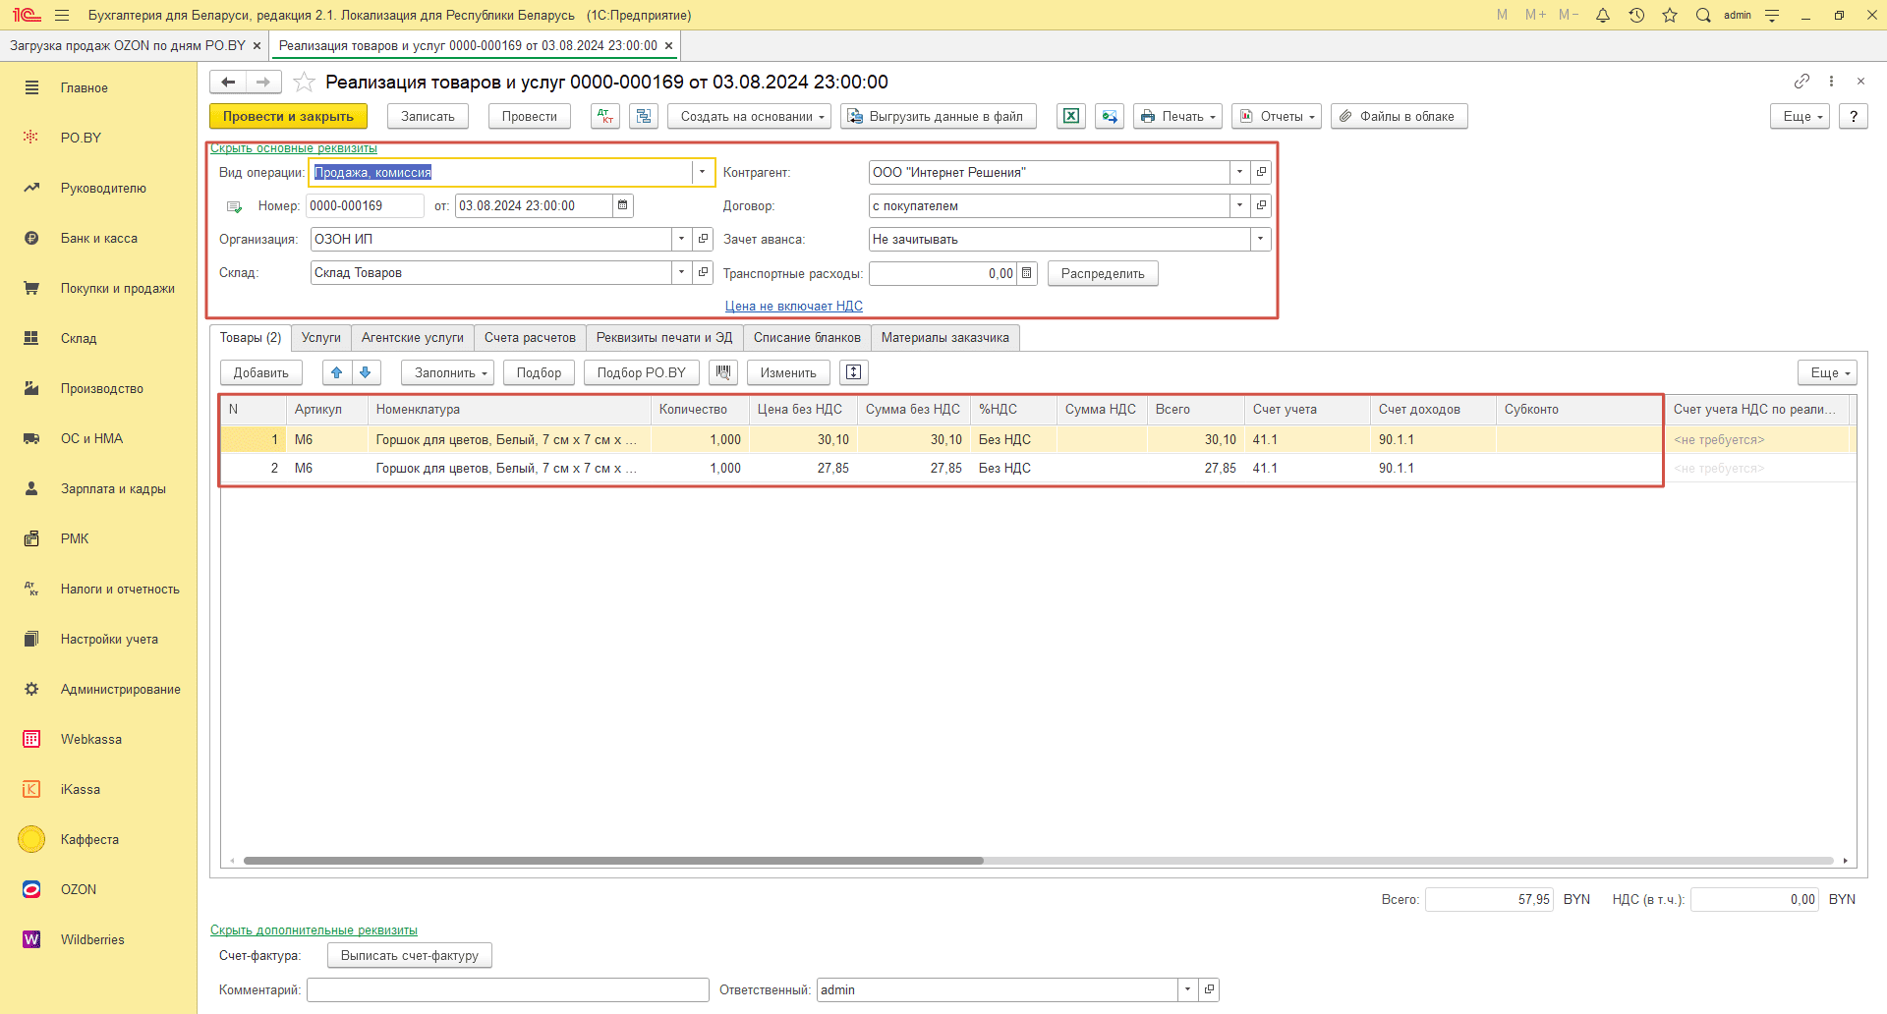Viewport: 1887px width, 1014px height.
Task: Open Ответственный record via open icon
Action: click(x=1209, y=989)
